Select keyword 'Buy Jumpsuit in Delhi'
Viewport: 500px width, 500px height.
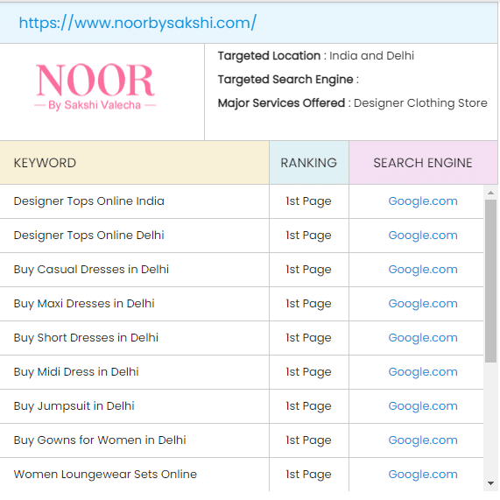[x=74, y=406]
